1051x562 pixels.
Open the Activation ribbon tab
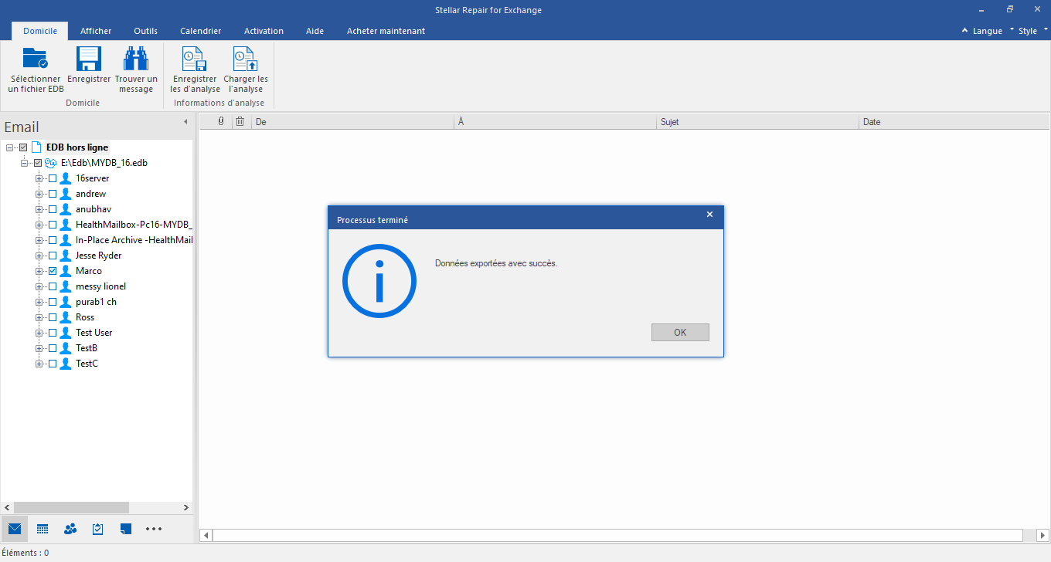coord(264,31)
